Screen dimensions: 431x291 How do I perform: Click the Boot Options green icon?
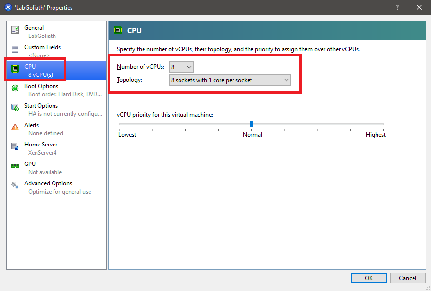point(15,88)
